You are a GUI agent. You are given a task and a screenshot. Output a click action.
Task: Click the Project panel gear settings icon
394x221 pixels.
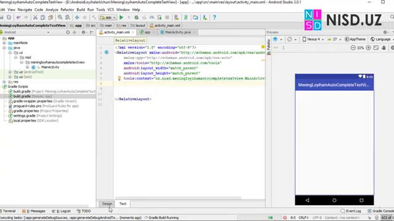84,32
